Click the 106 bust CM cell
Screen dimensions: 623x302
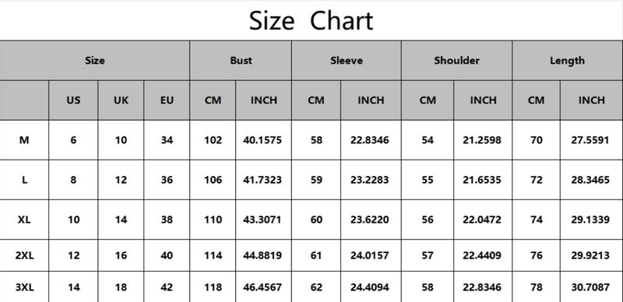(213, 180)
